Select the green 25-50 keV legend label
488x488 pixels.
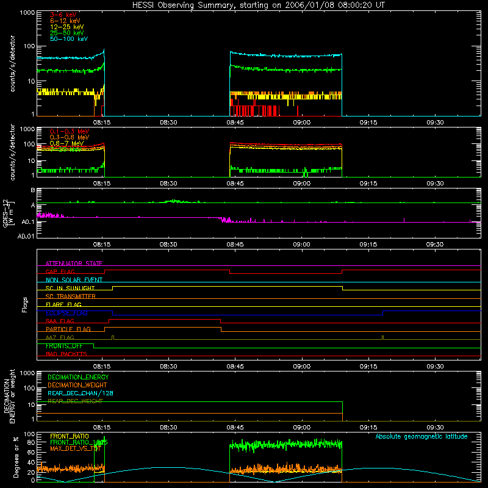tap(67, 33)
